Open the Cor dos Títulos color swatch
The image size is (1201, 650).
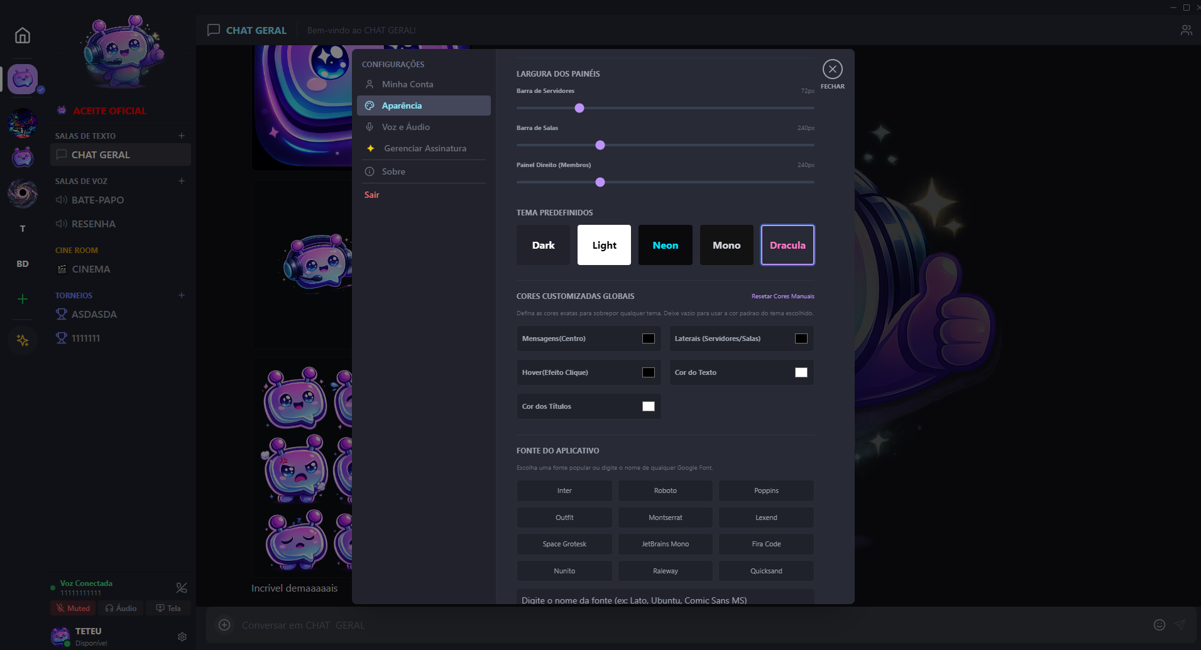pyautogui.click(x=649, y=406)
